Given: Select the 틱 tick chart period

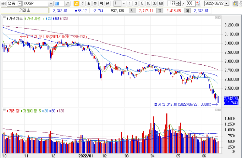Looking at the screenshot, I should 101,3.
